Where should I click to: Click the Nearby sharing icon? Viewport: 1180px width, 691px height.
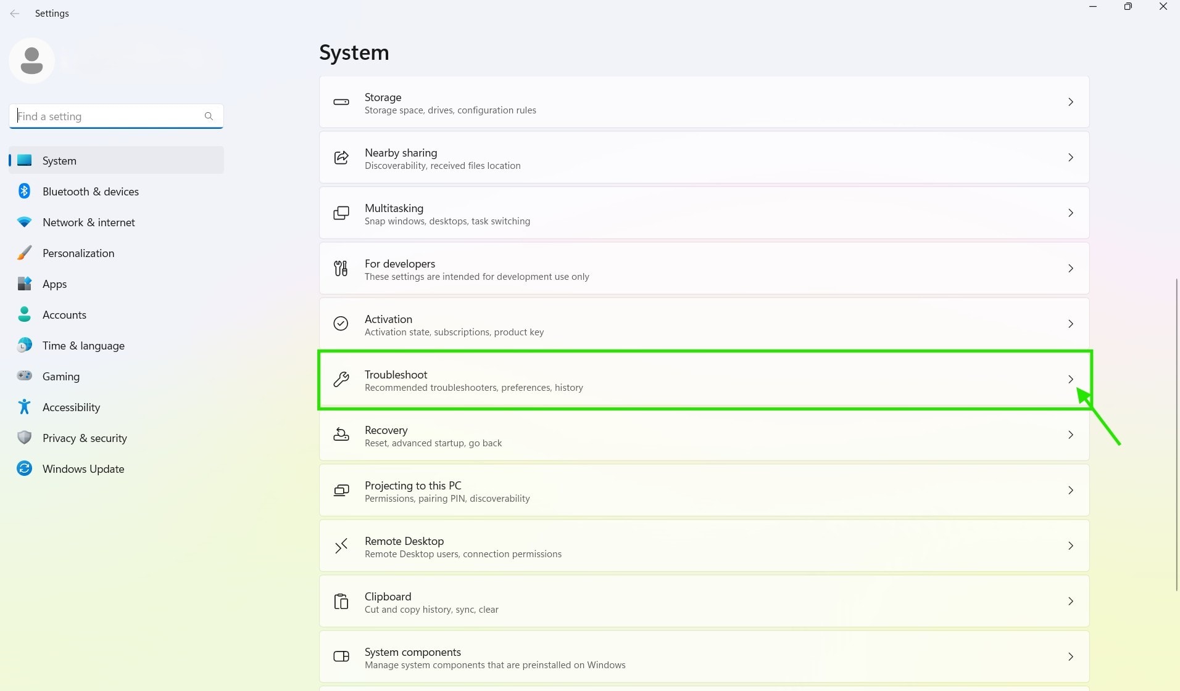coord(341,158)
